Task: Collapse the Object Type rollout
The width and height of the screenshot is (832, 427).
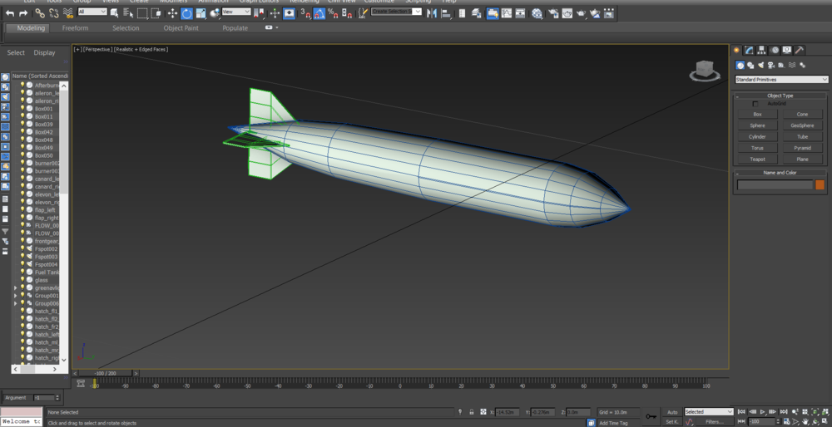Action: [x=780, y=96]
